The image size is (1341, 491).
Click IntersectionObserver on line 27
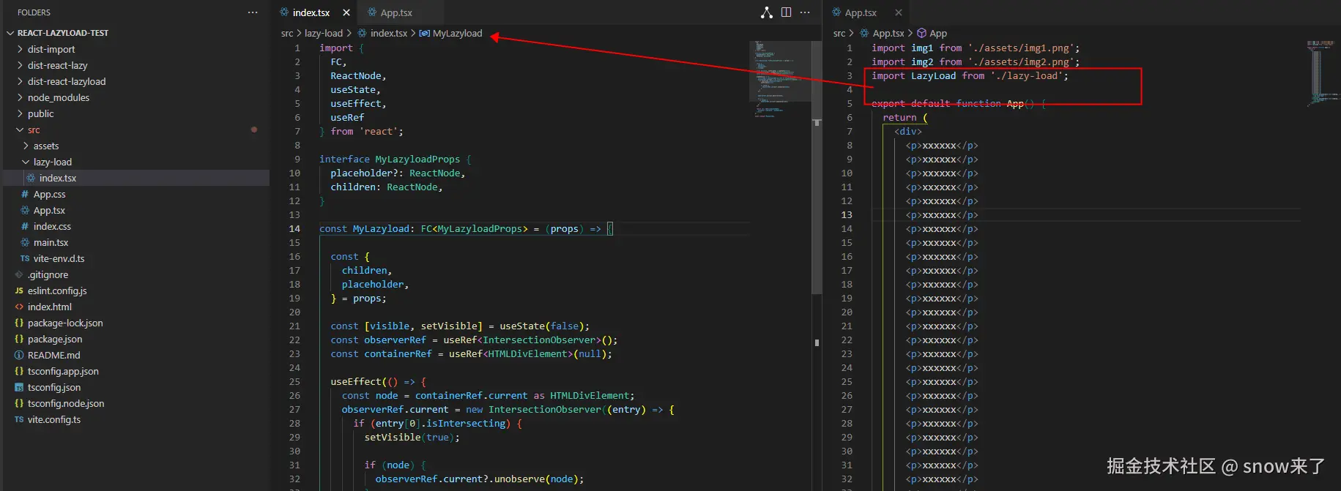[x=545, y=409]
